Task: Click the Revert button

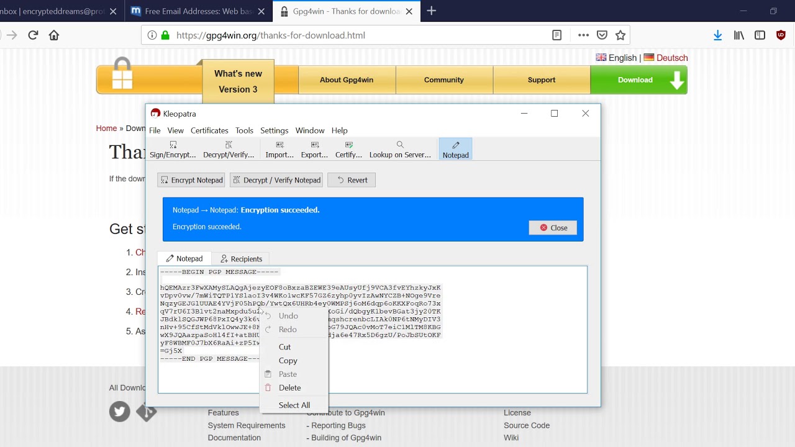Action: [x=352, y=180]
